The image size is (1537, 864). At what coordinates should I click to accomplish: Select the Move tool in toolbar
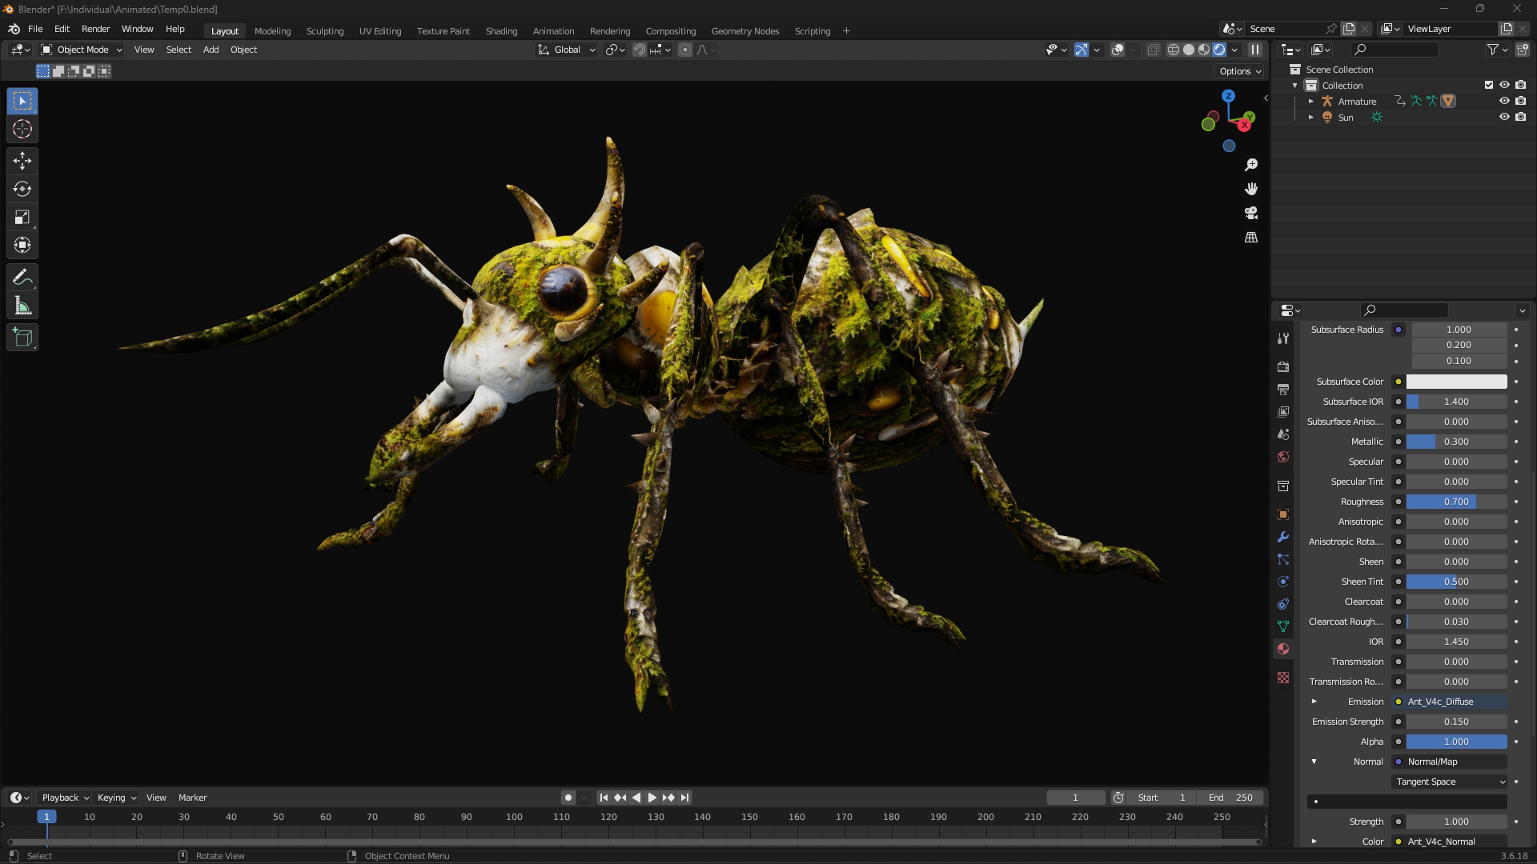[x=22, y=161]
